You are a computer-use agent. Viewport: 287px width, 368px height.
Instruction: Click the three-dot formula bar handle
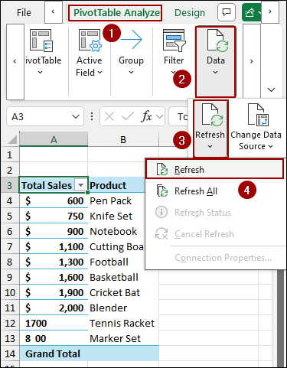click(92, 116)
